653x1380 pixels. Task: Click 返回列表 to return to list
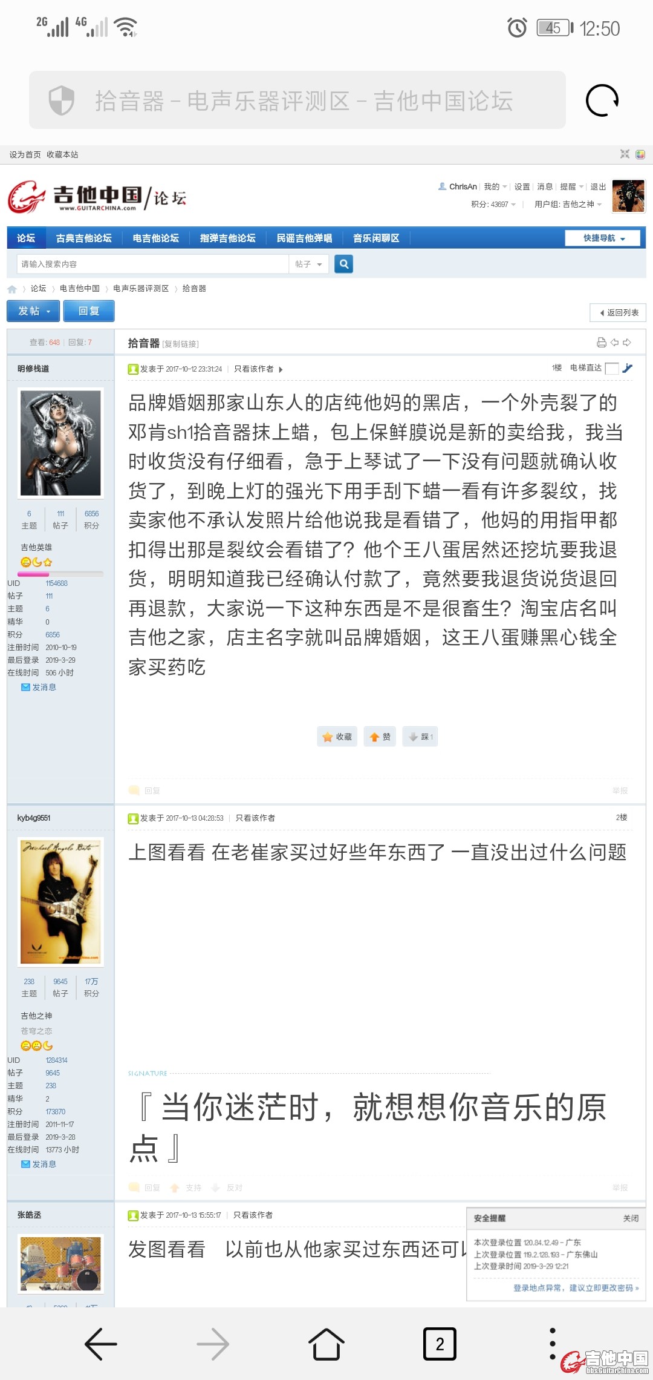pyautogui.click(x=618, y=312)
